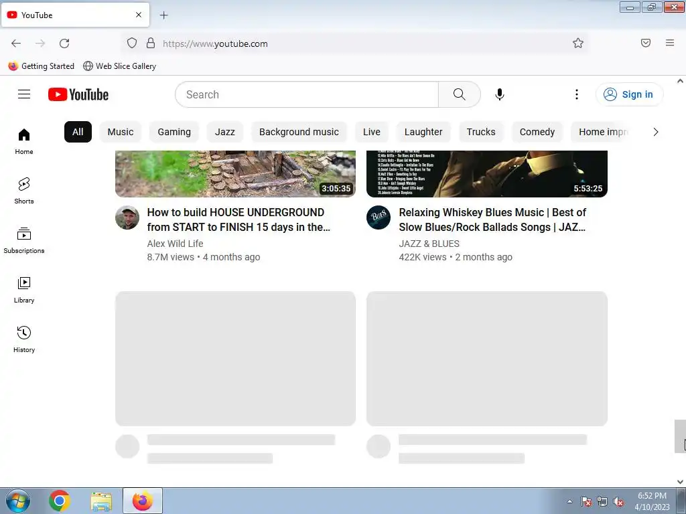Select the Laughter filter chip

click(423, 132)
